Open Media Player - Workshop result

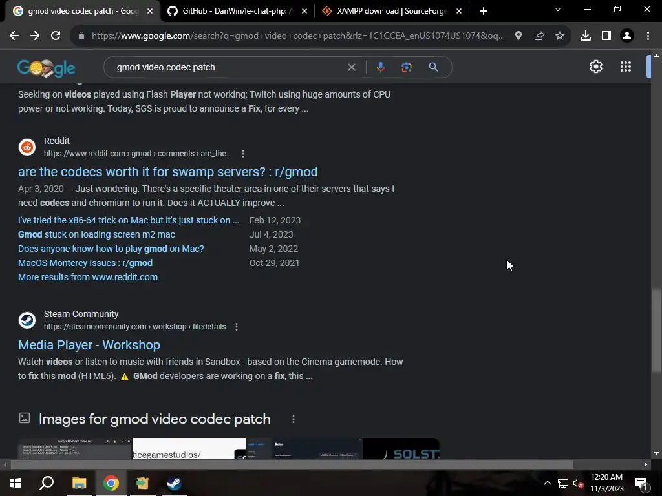click(89, 345)
